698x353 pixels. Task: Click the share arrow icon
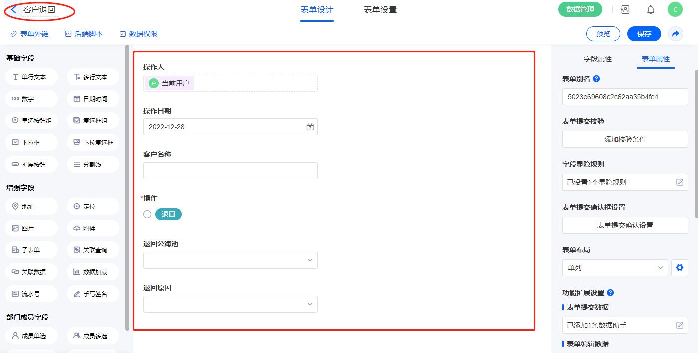[676, 34]
